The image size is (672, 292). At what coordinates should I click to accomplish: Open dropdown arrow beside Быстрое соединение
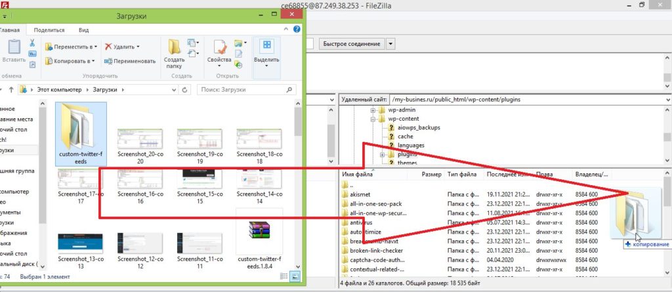pyautogui.click(x=391, y=44)
